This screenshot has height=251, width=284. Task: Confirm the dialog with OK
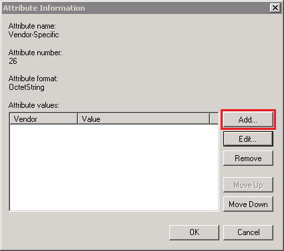(194, 232)
